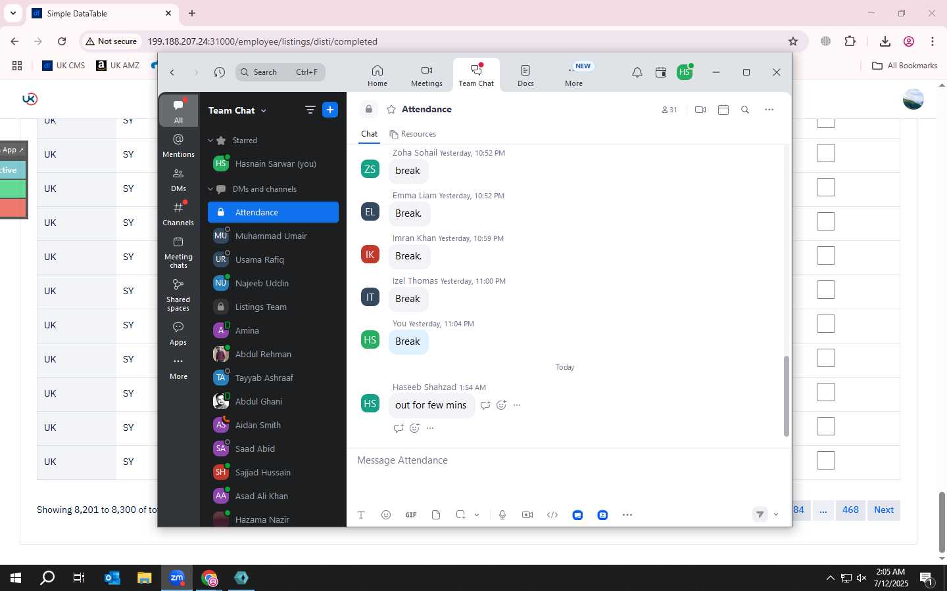Open Channels in the sidebar
This screenshot has width=947, height=591.
point(178,213)
